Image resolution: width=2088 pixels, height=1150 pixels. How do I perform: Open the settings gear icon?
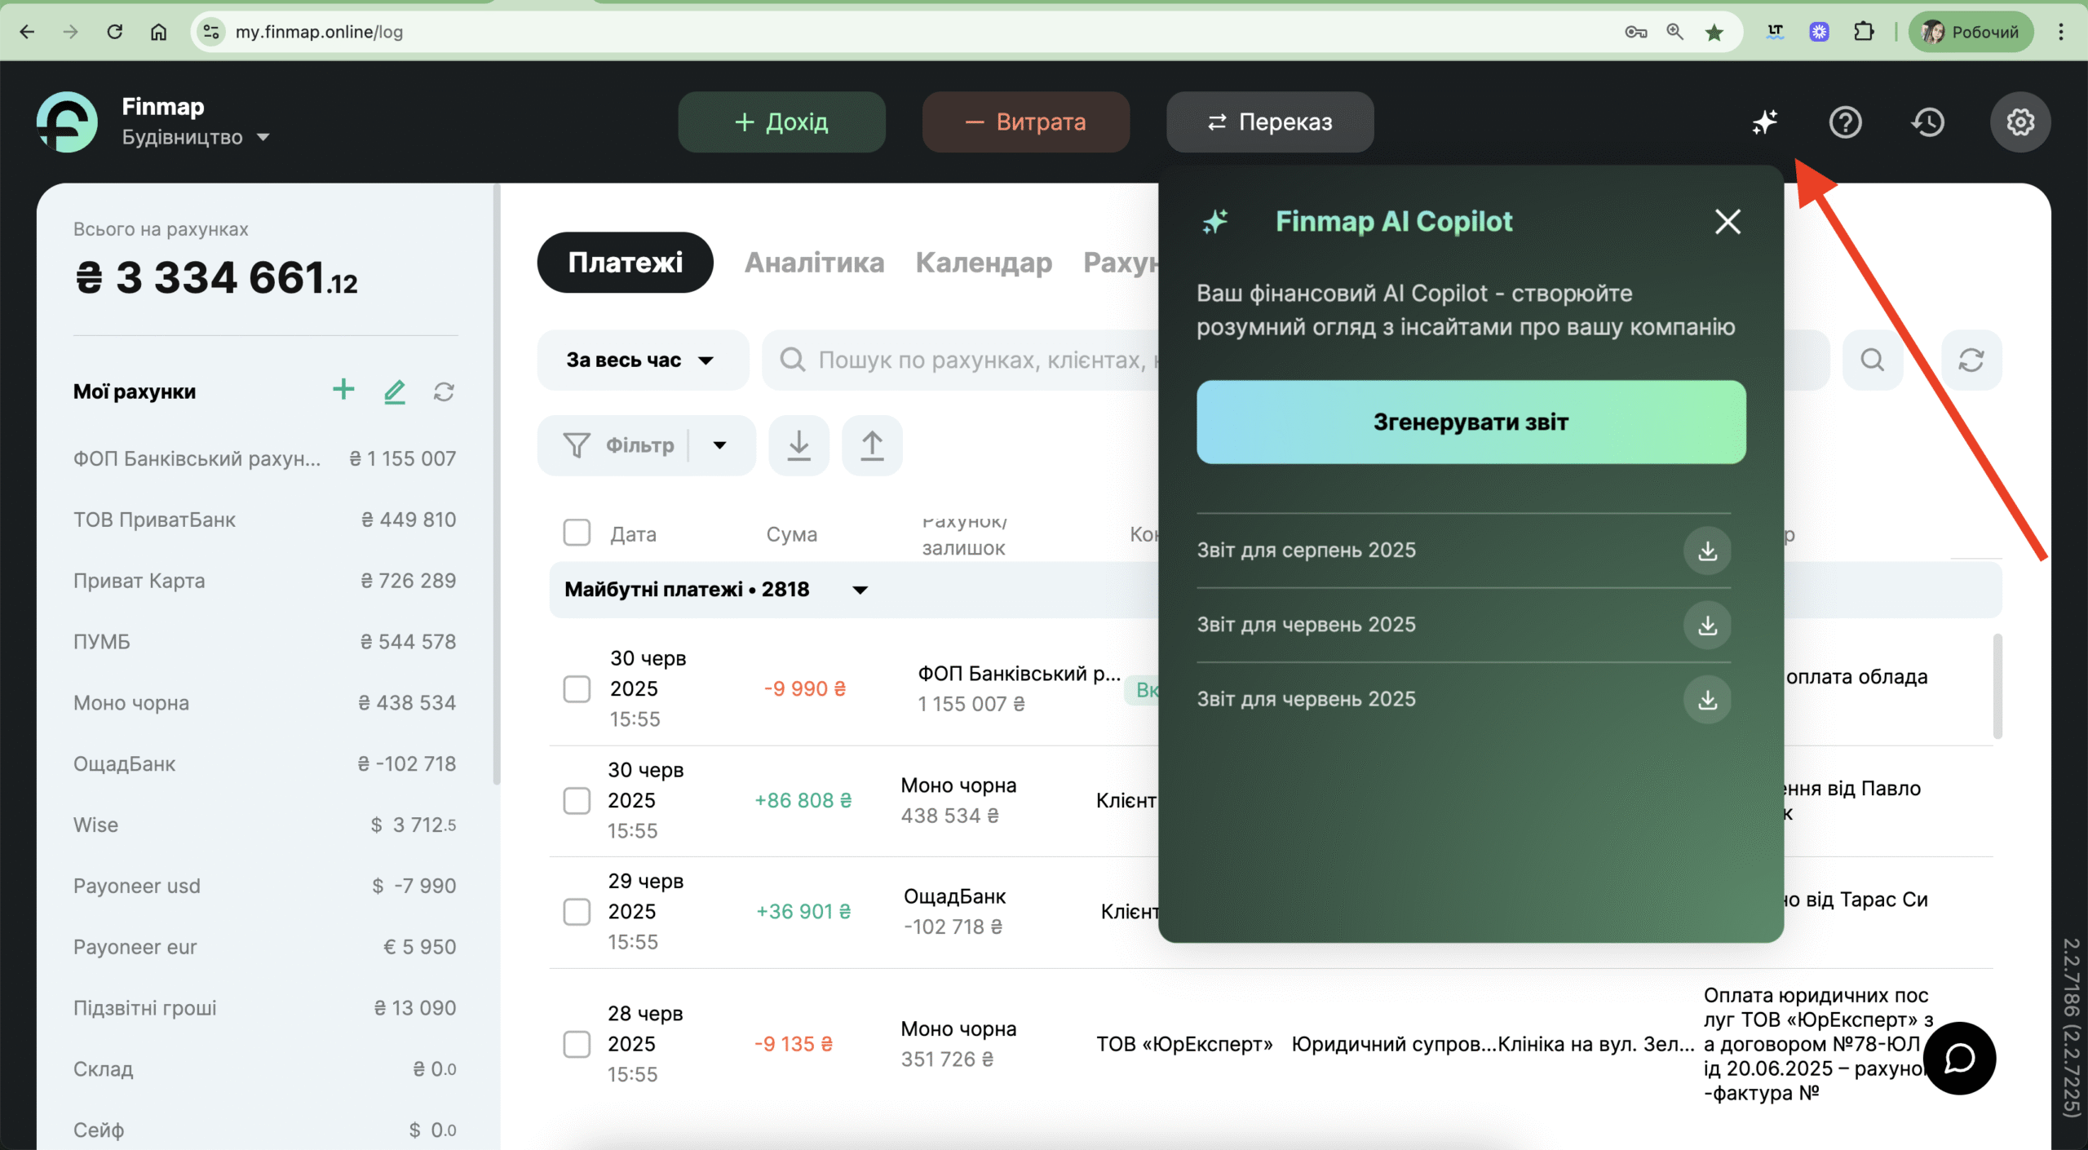(x=2020, y=122)
